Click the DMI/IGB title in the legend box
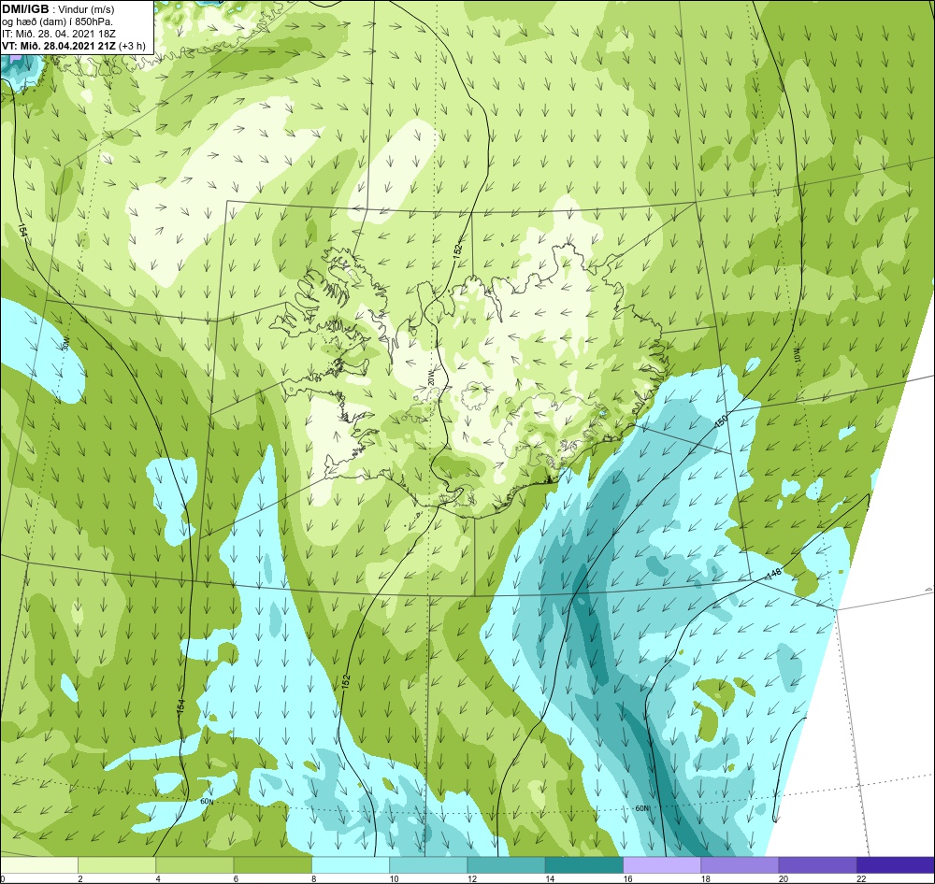Image resolution: width=935 pixels, height=884 pixels. pyautogui.click(x=25, y=9)
